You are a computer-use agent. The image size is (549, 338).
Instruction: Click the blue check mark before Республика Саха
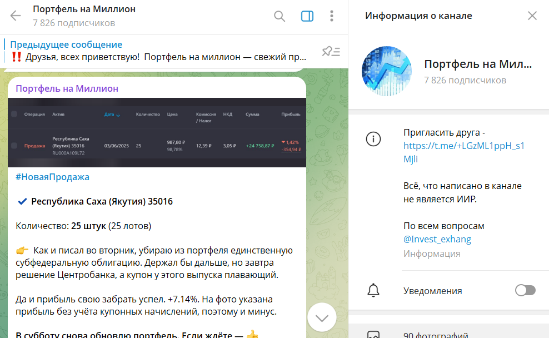(x=22, y=201)
